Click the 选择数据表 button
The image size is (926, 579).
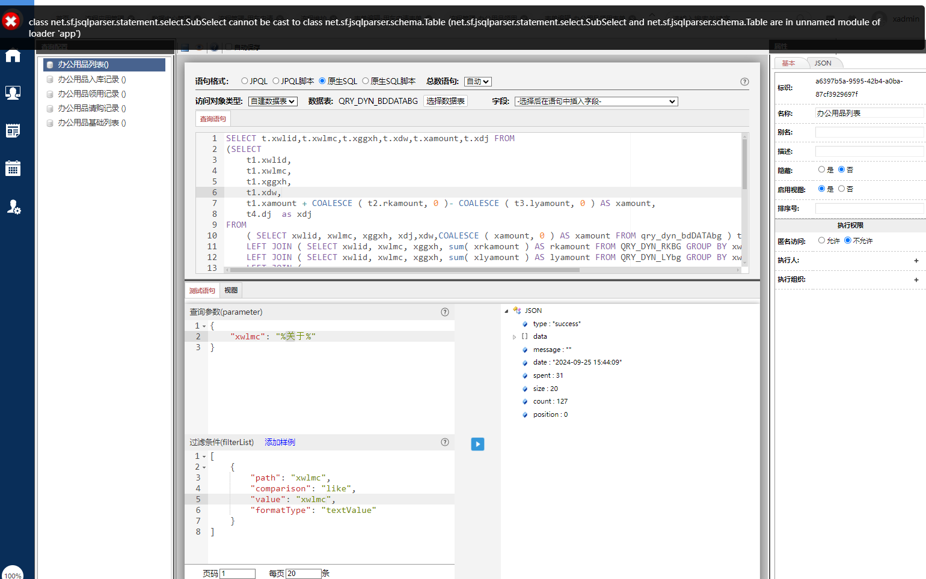pyautogui.click(x=446, y=101)
